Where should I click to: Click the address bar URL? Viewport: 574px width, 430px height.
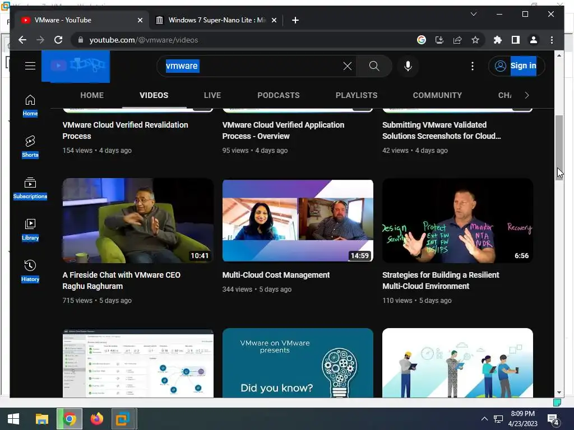(x=143, y=40)
